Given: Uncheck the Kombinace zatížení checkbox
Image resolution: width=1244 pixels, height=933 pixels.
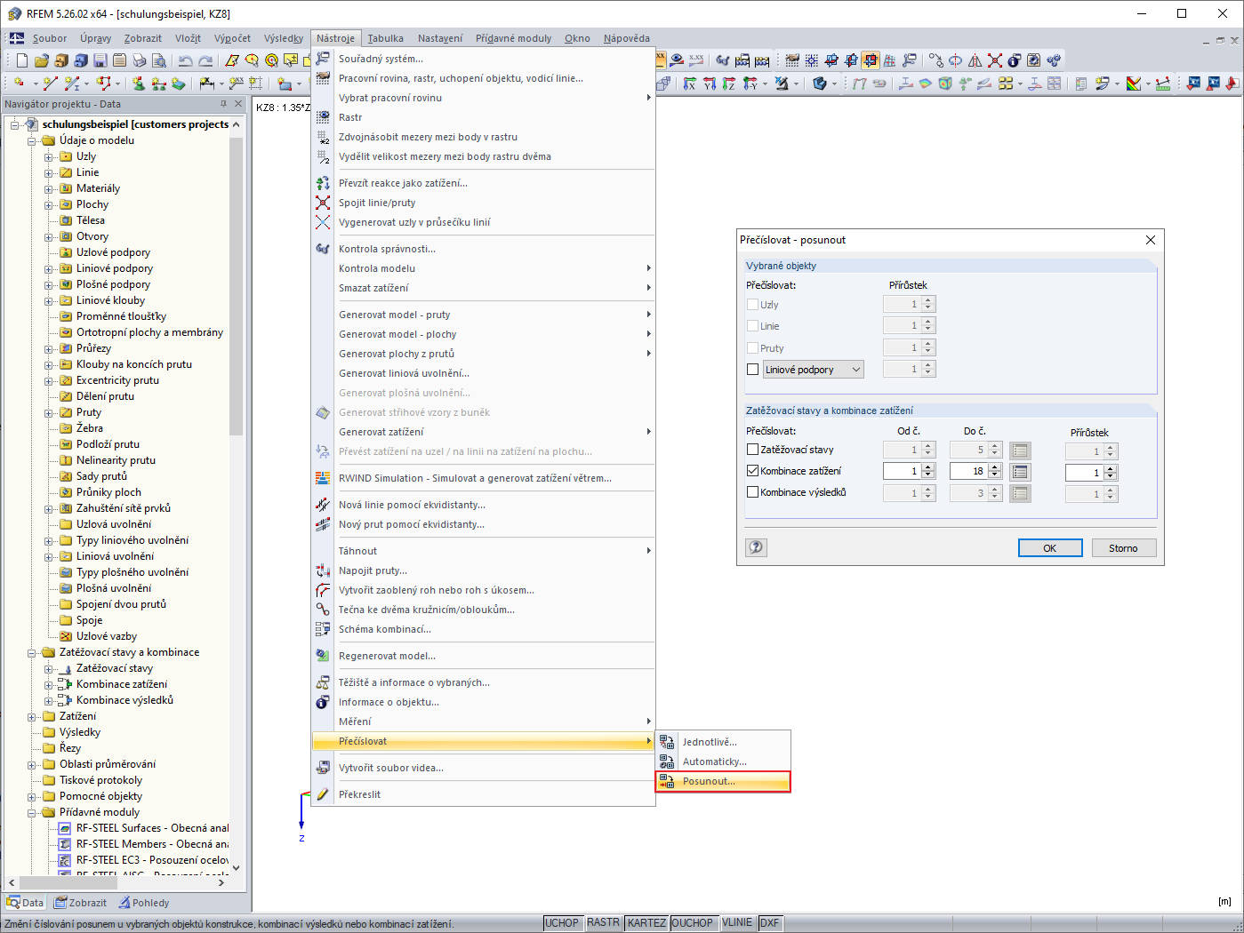Looking at the screenshot, I should click(753, 471).
